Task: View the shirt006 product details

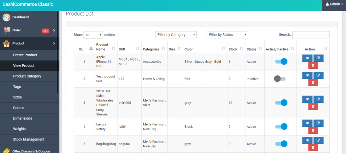Action: click(x=307, y=99)
